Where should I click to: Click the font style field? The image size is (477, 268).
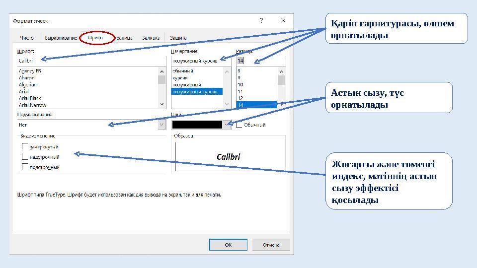(x=201, y=61)
